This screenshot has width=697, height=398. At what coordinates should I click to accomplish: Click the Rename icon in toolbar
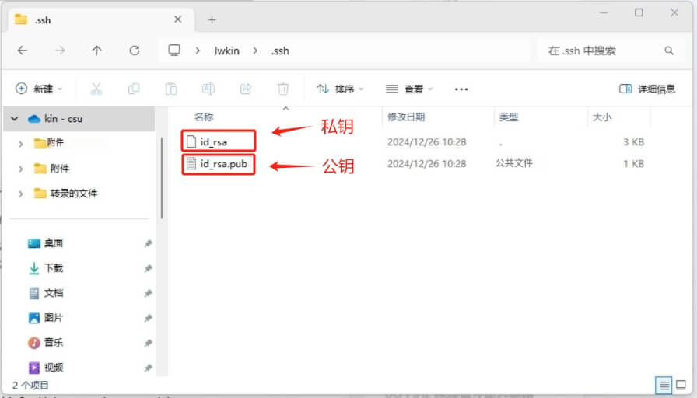click(x=208, y=89)
